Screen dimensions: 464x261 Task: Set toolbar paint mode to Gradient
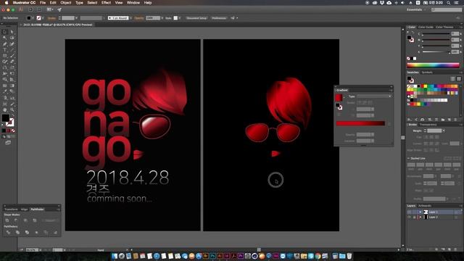pyautogui.click(x=8, y=130)
